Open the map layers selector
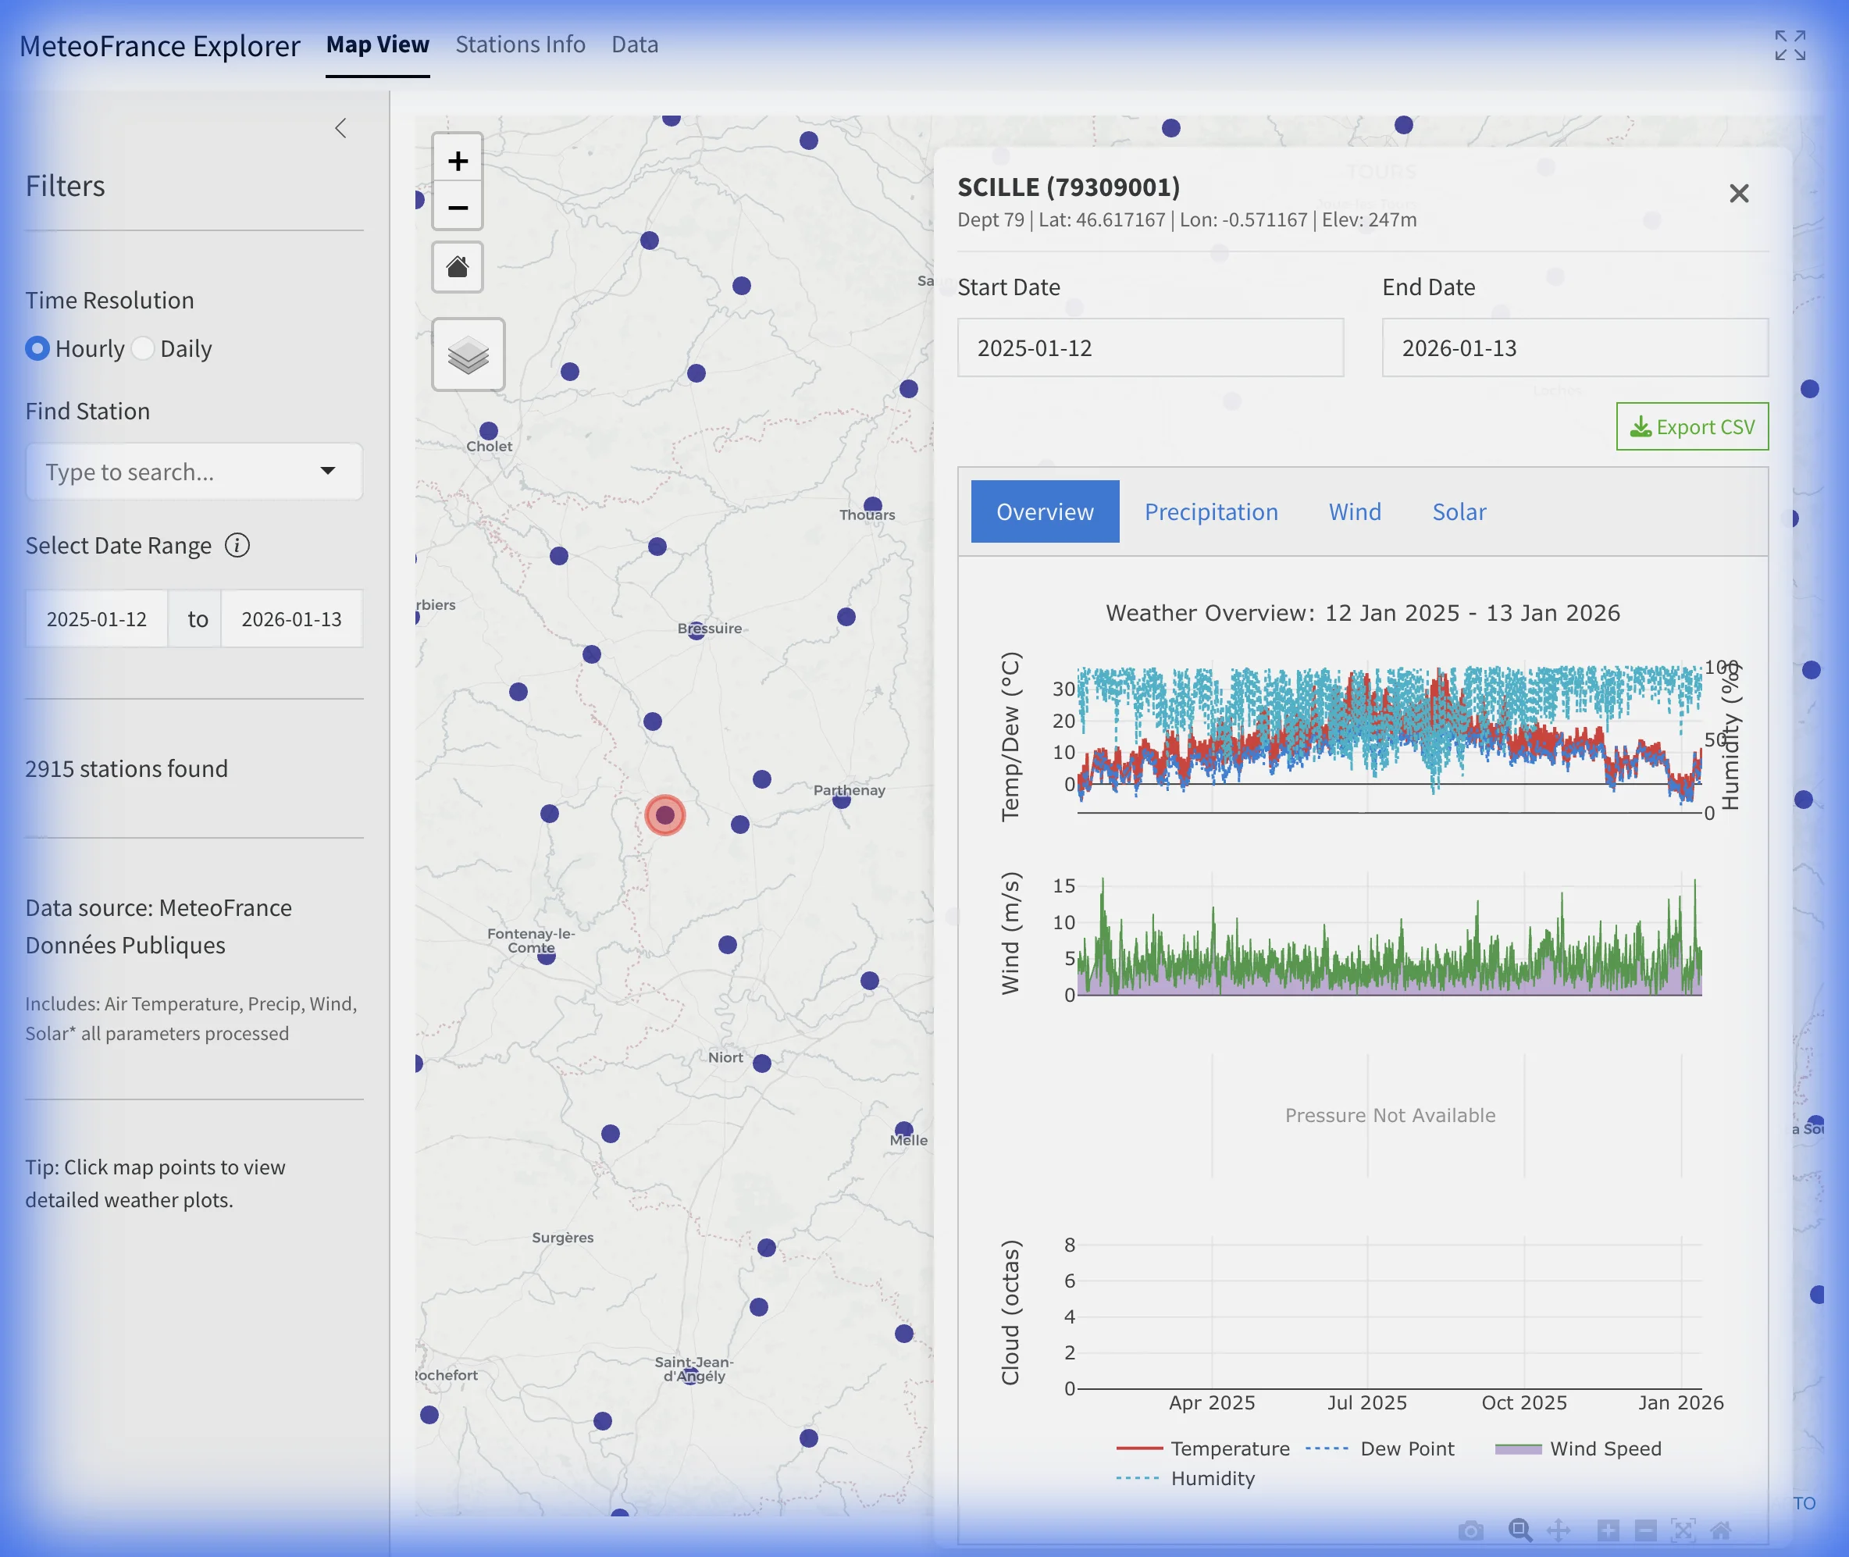Viewport: 1849px width, 1557px height. tap(468, 353)
